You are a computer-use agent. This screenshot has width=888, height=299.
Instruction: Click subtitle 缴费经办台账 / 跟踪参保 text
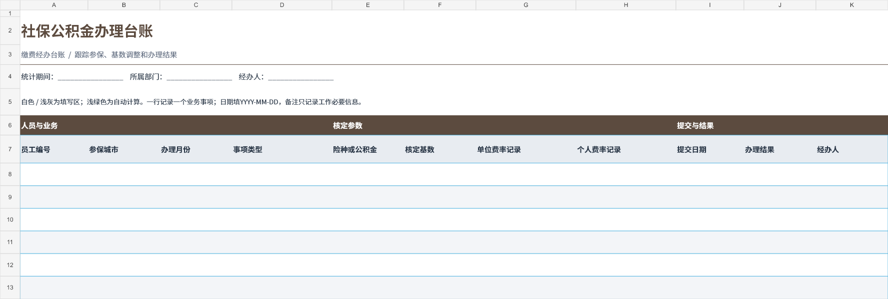99,55
